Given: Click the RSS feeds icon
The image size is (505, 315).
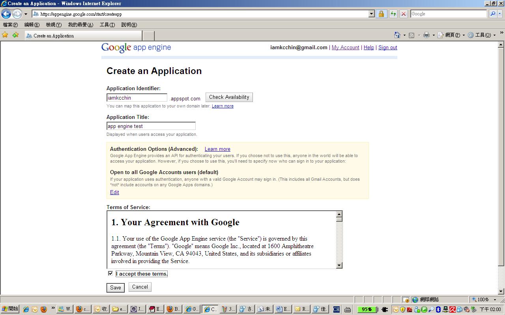Looking at the screenshot, I should coord(411,35).
